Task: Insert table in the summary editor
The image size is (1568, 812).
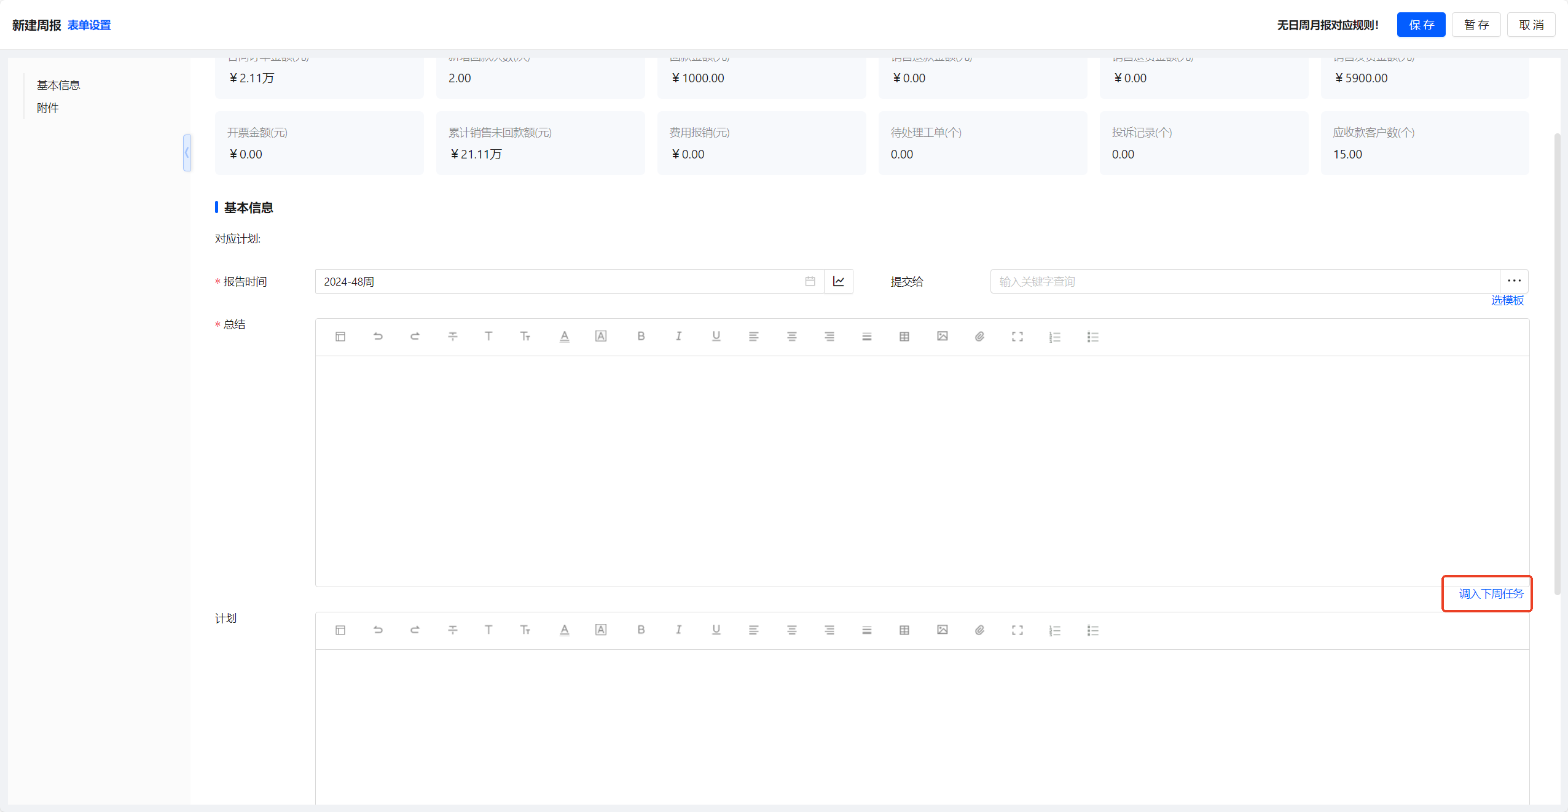Action: click(x=904, y=337)
